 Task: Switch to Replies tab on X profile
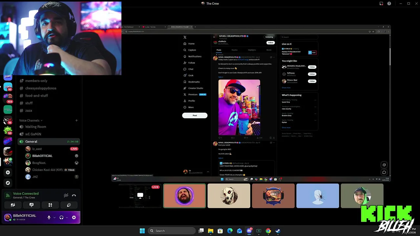tap(235, 50)
